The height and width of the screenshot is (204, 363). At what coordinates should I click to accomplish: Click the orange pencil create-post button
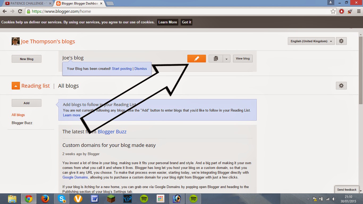coord(196,58)
